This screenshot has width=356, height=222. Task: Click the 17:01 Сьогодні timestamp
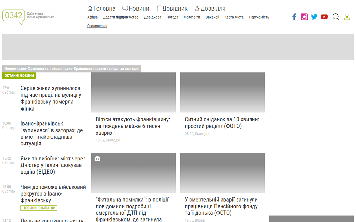9,90
